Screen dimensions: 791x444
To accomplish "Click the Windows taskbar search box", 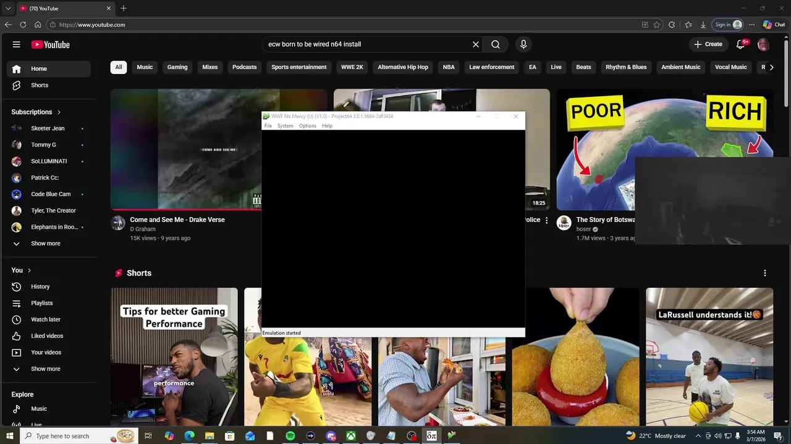I will coord(79,436).
